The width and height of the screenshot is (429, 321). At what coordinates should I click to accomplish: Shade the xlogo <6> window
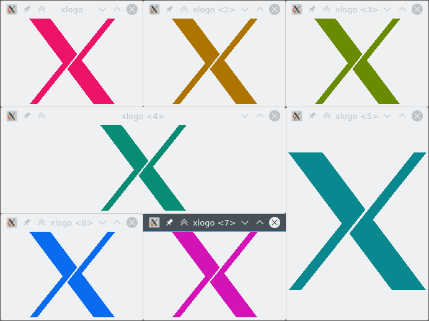42,222
